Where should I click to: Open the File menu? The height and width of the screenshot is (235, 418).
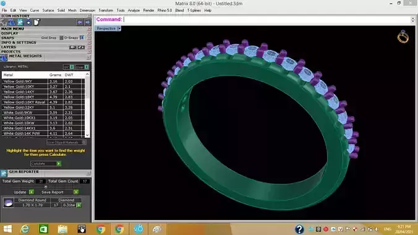[x=4, y=11]
